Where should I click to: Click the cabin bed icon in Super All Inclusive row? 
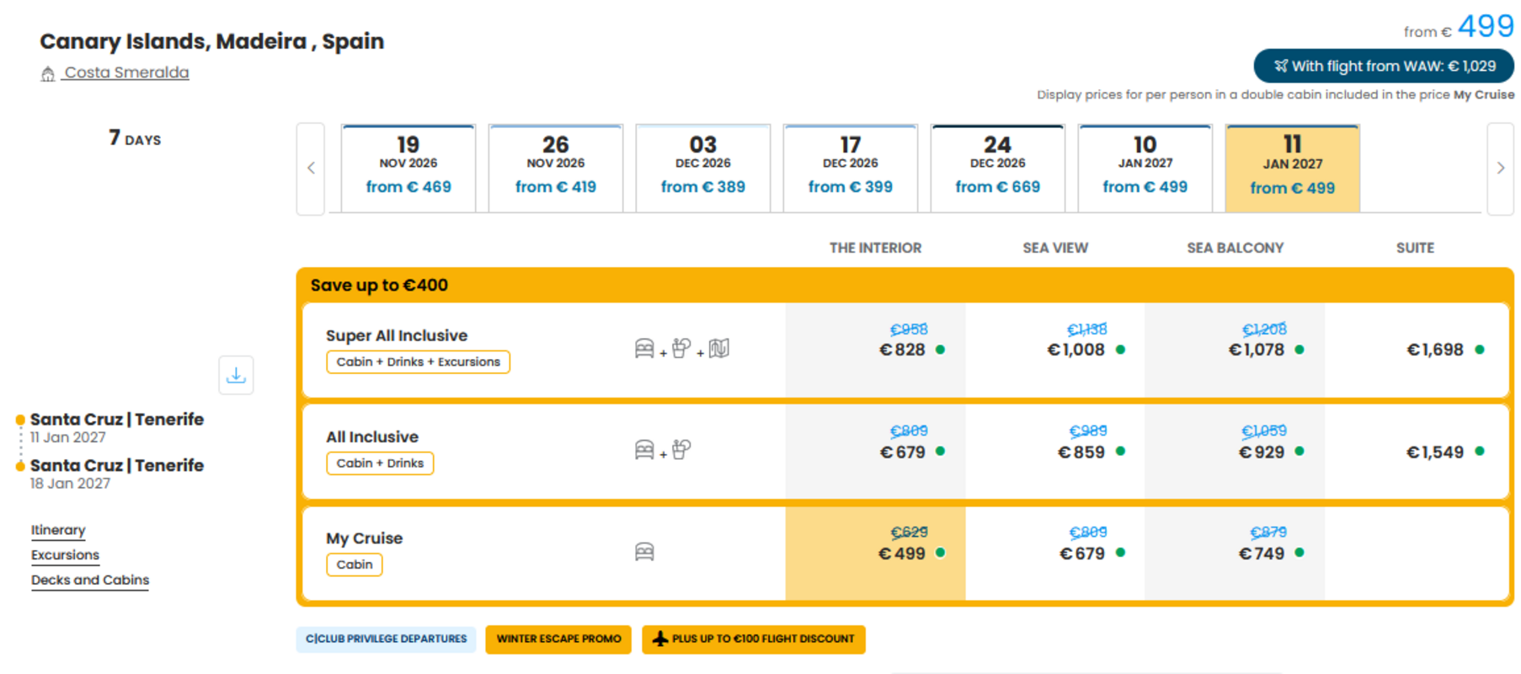click(644, 348)
